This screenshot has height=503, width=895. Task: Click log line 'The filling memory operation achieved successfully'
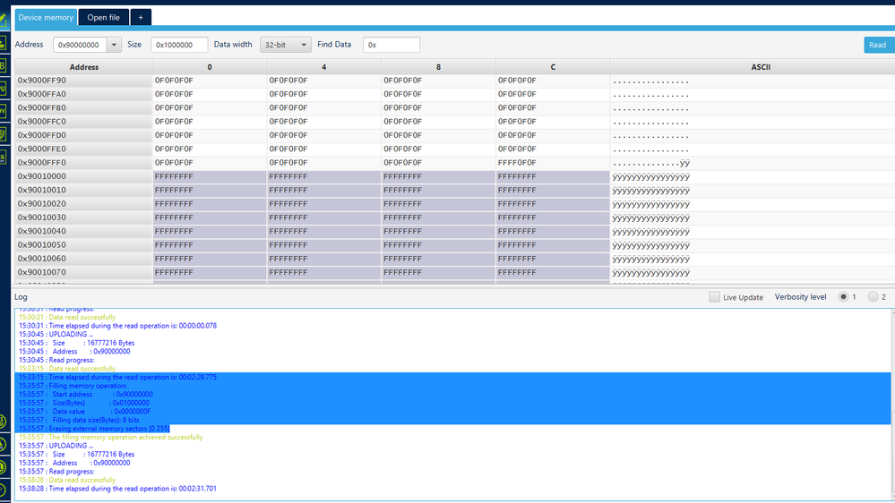(x=111, y=437)
